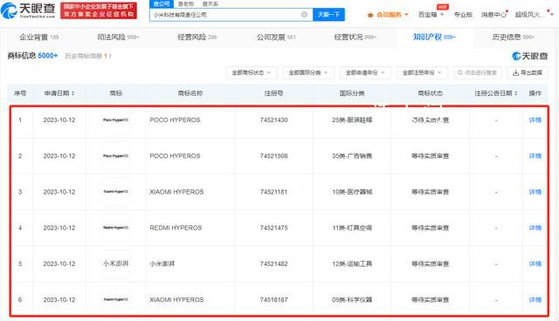The width and height of the screenshot is (559, 321).
Task: Expand 全部申请年份 filter dropdown
Action: click(x=365, y=72)
